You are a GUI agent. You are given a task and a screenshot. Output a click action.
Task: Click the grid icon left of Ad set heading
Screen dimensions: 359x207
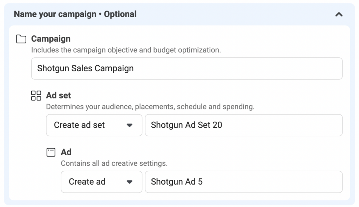pos(35,95)
